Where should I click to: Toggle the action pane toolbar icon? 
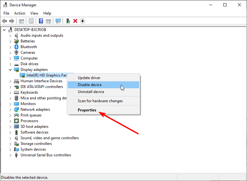[48, 21]
